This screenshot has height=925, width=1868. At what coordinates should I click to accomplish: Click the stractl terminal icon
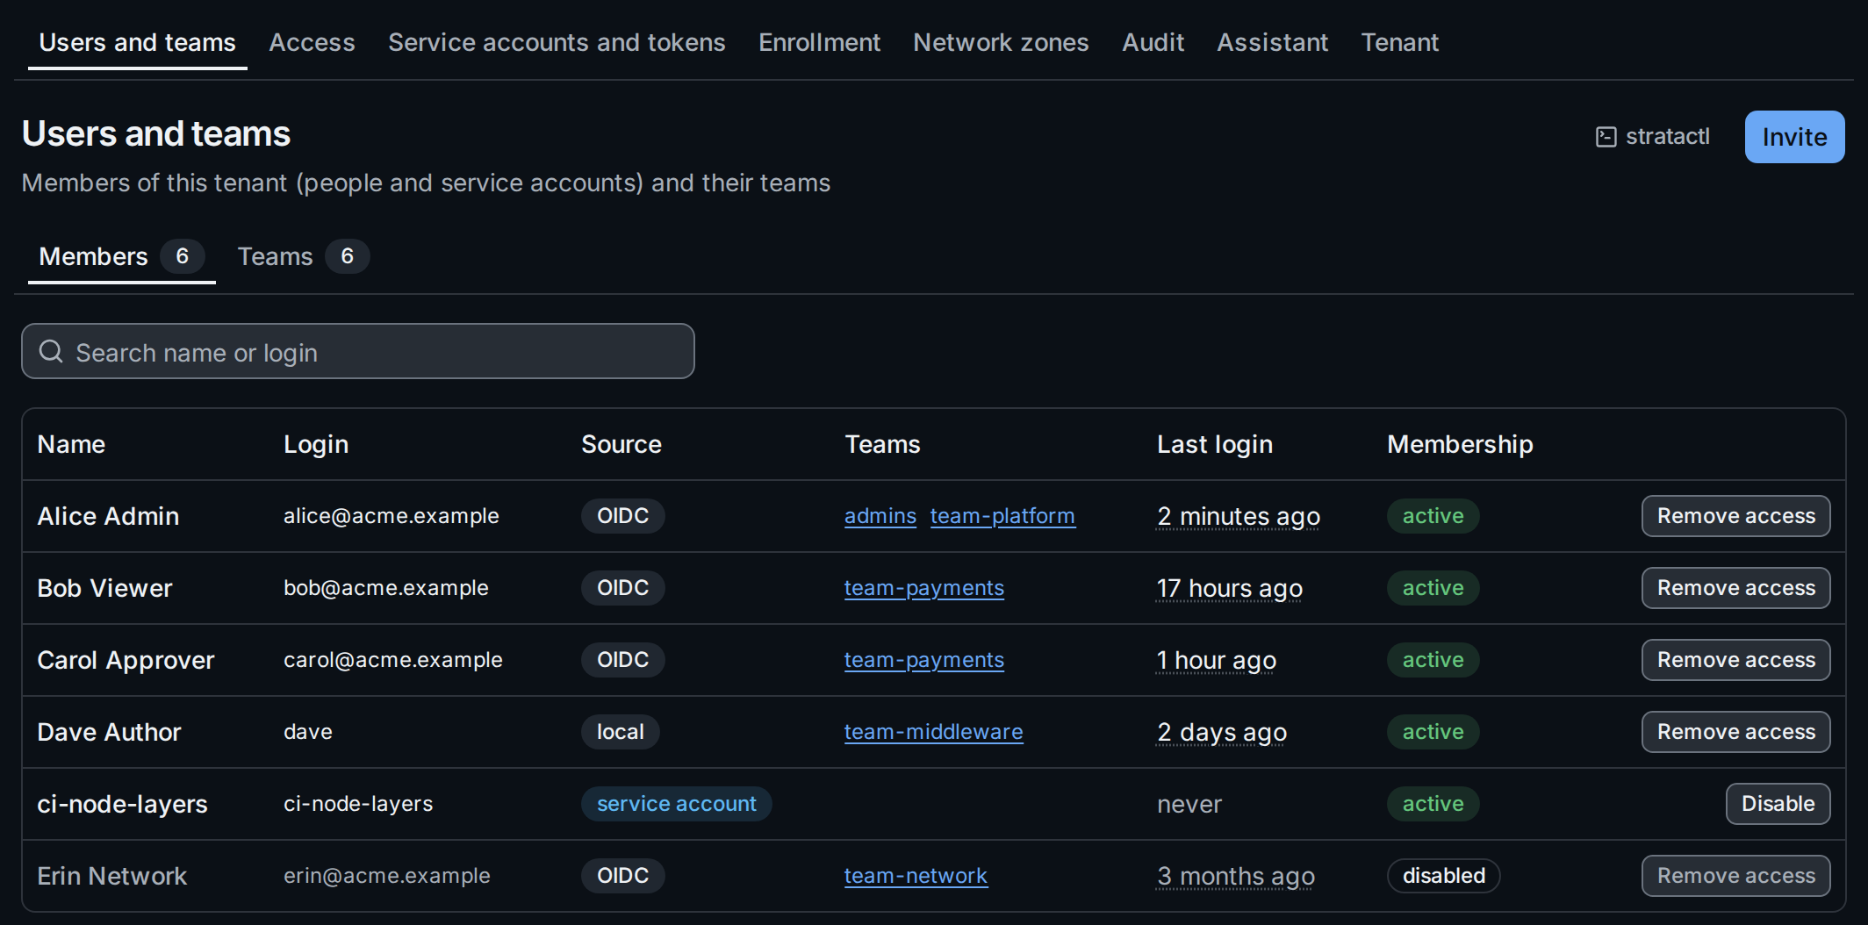(x=1606, y=137)
